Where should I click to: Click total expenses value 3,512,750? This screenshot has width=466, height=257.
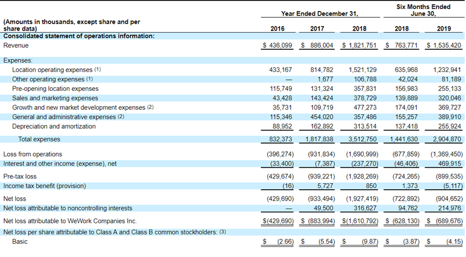click(x=361, y=139)
